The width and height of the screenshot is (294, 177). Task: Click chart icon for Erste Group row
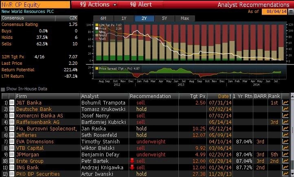point(285,161)
